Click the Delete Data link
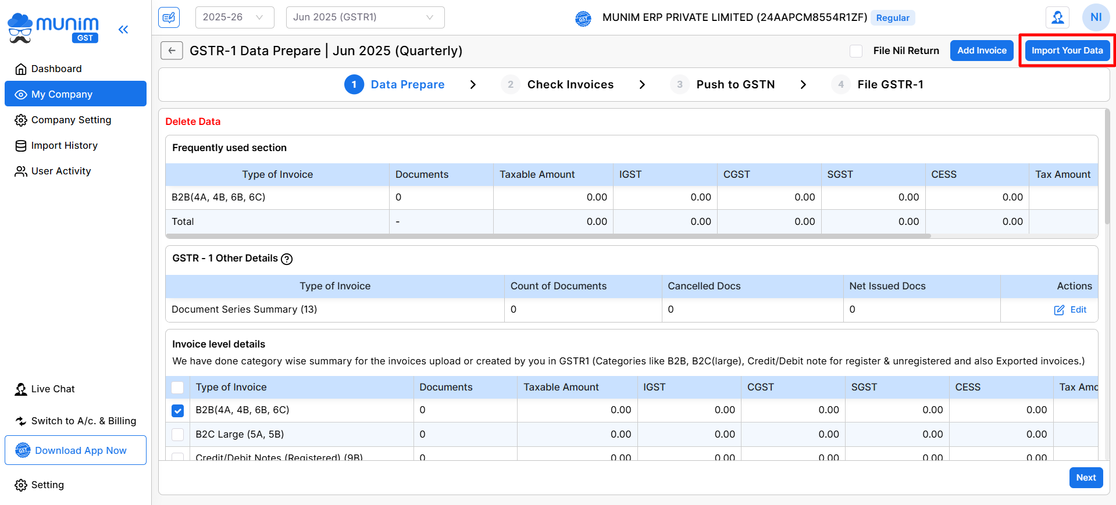1116x505 pixels. pyautogui.click(x=193, y=121)
